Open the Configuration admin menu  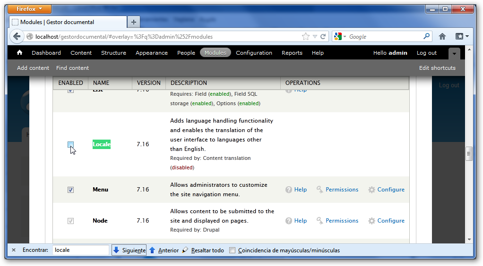point(254,53)
